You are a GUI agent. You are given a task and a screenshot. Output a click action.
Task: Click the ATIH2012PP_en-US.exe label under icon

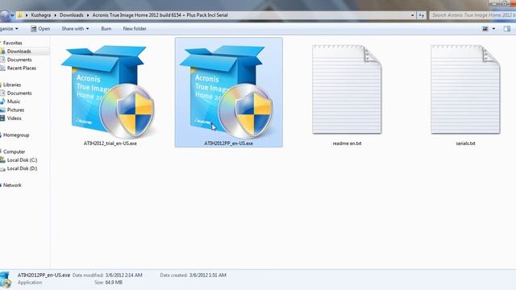228,143
